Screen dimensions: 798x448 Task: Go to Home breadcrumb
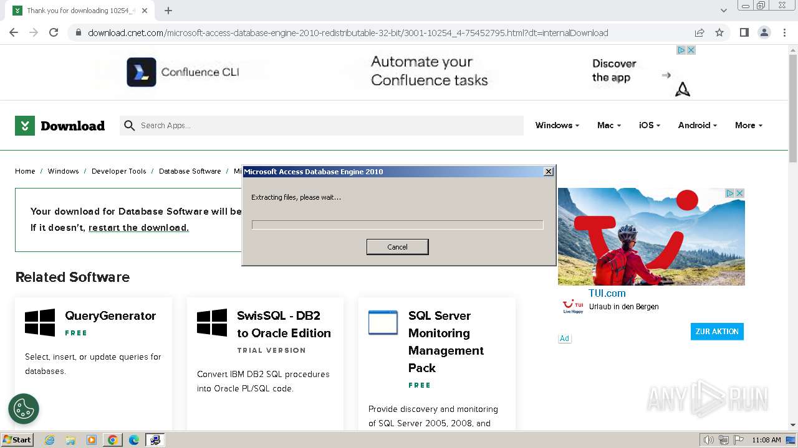click(25, 171)
